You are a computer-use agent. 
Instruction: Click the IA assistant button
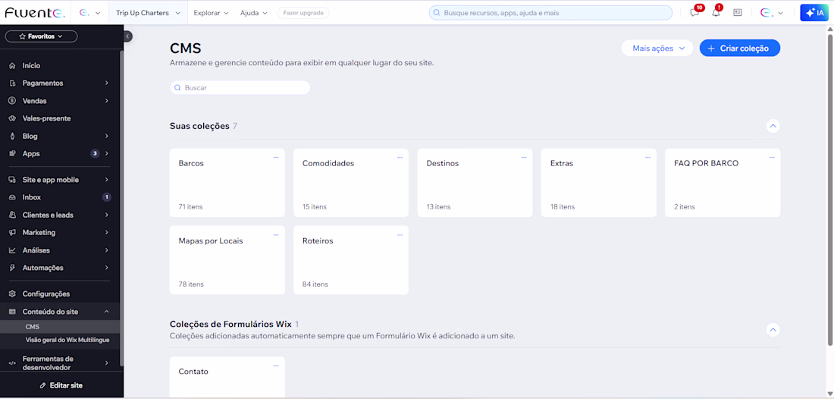coord(814,12)
